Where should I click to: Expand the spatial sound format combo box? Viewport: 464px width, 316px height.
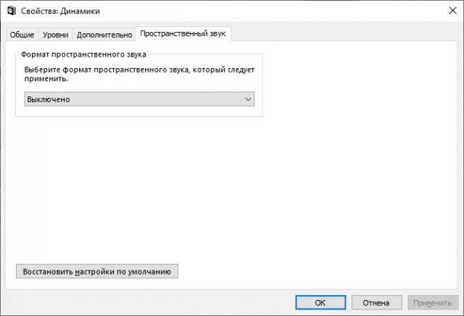pyautogui.click(x=139, y=99)
